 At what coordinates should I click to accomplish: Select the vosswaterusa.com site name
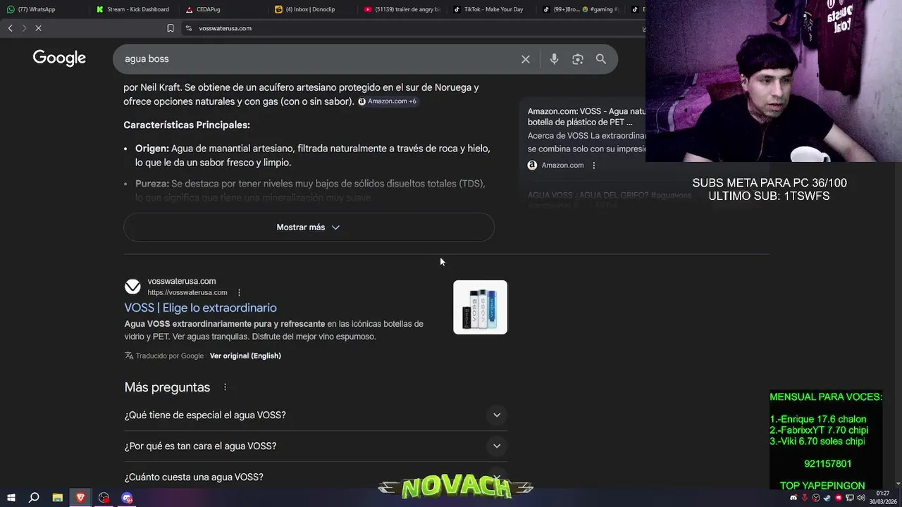coord(182,282)
